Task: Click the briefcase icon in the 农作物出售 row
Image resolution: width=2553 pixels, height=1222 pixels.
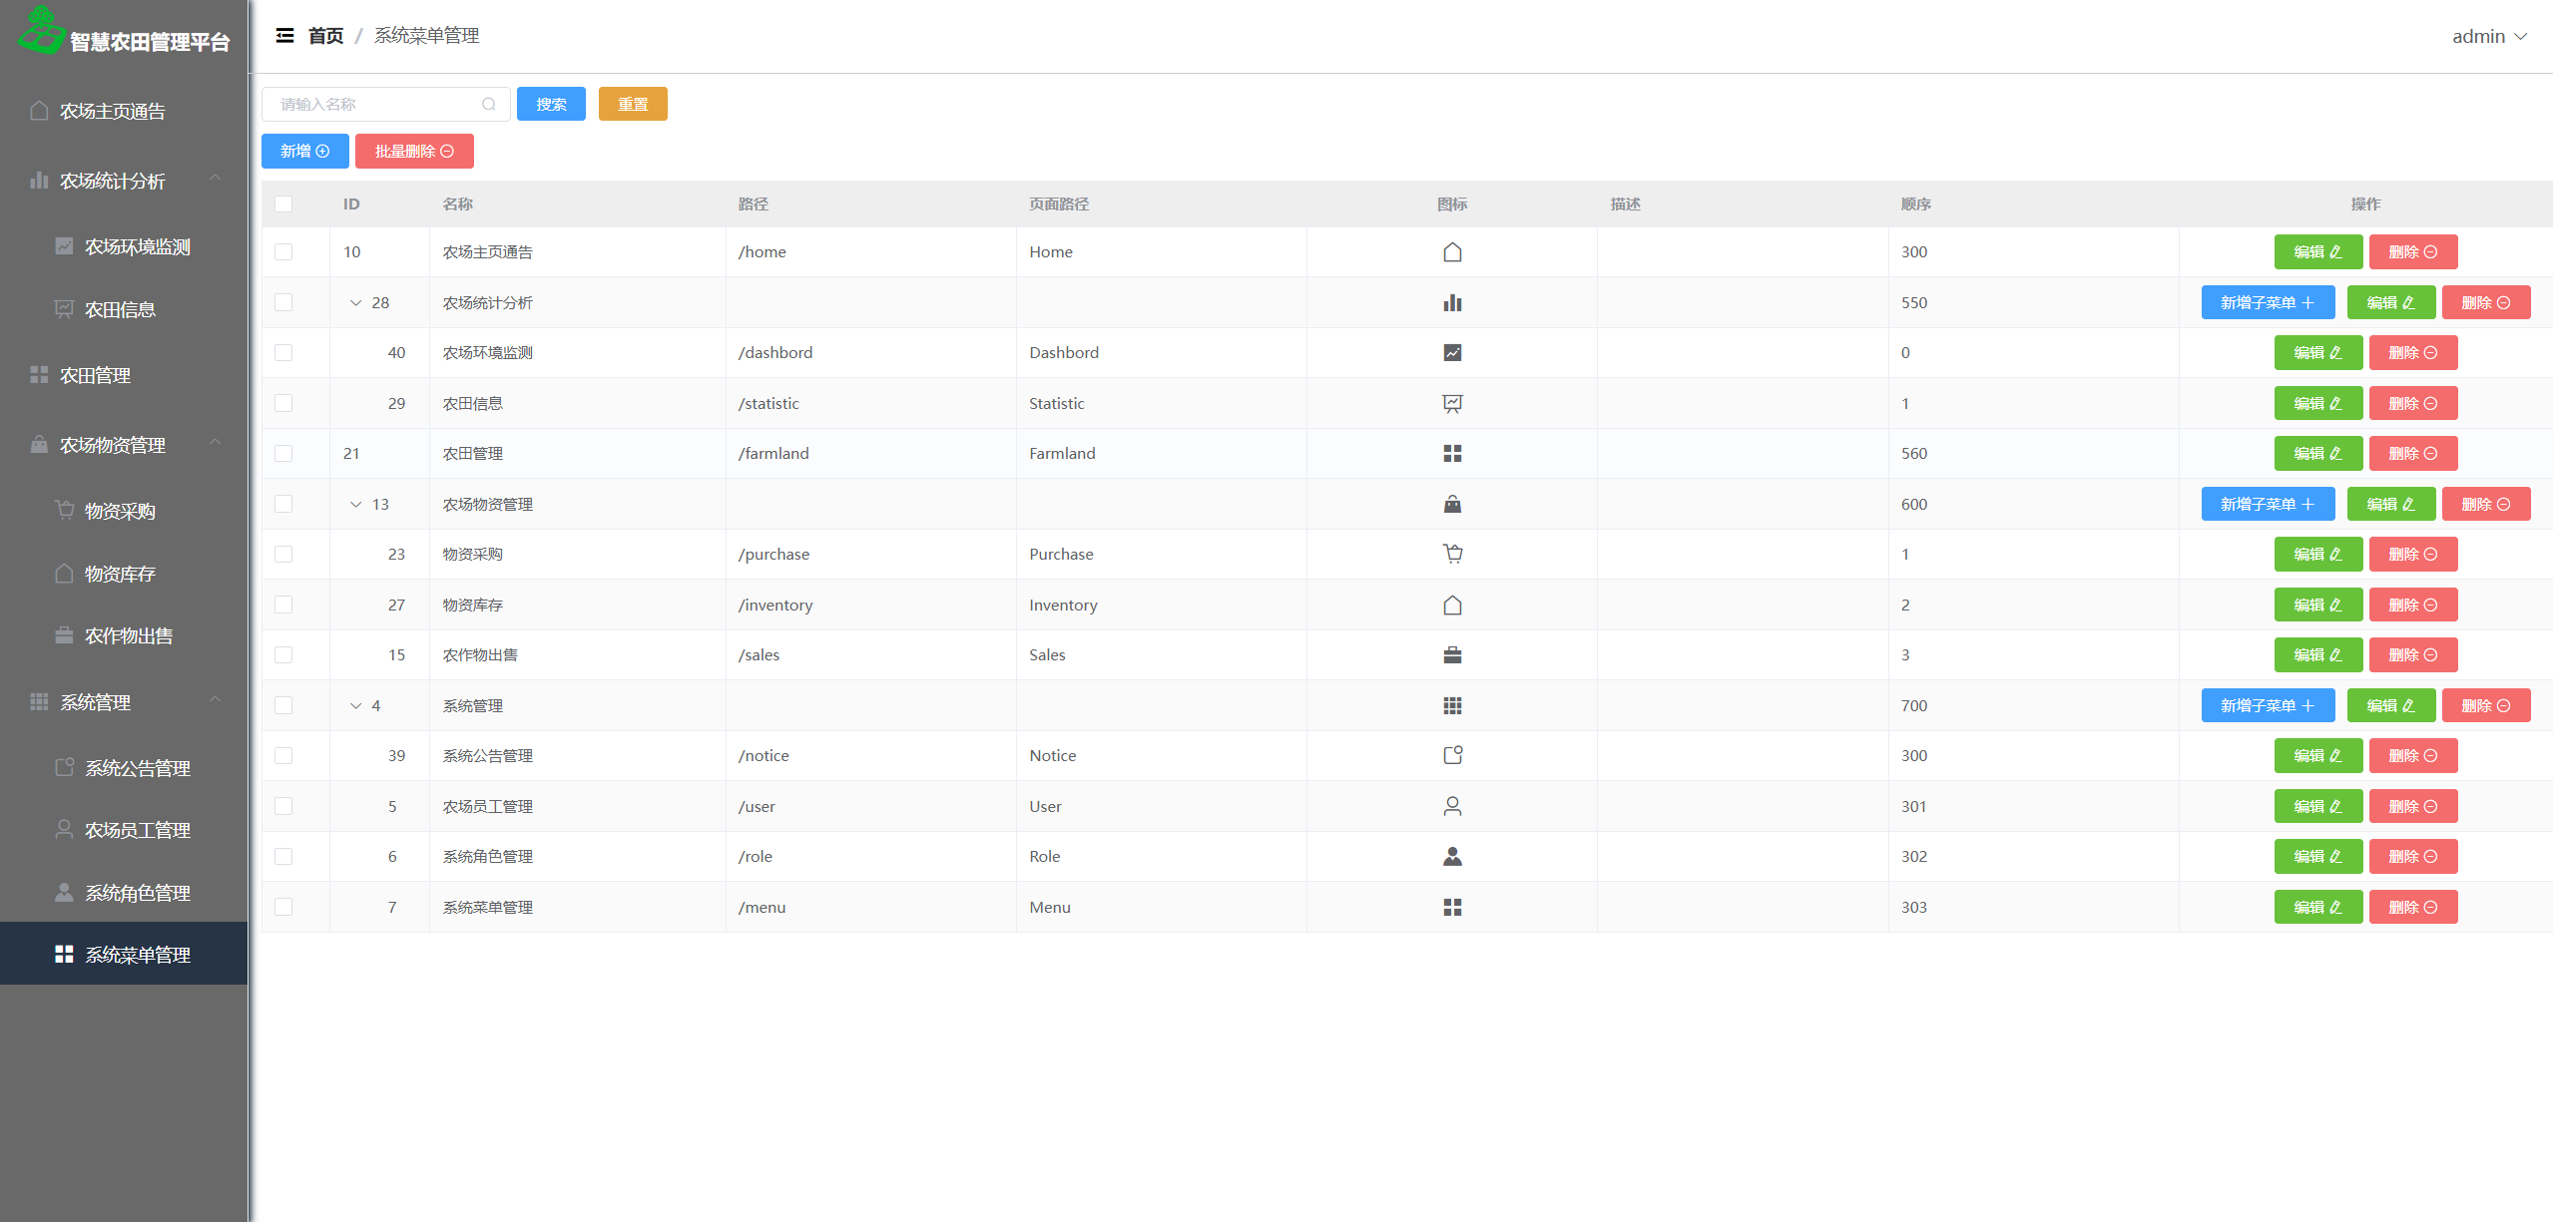Action: pos(1452,655)
